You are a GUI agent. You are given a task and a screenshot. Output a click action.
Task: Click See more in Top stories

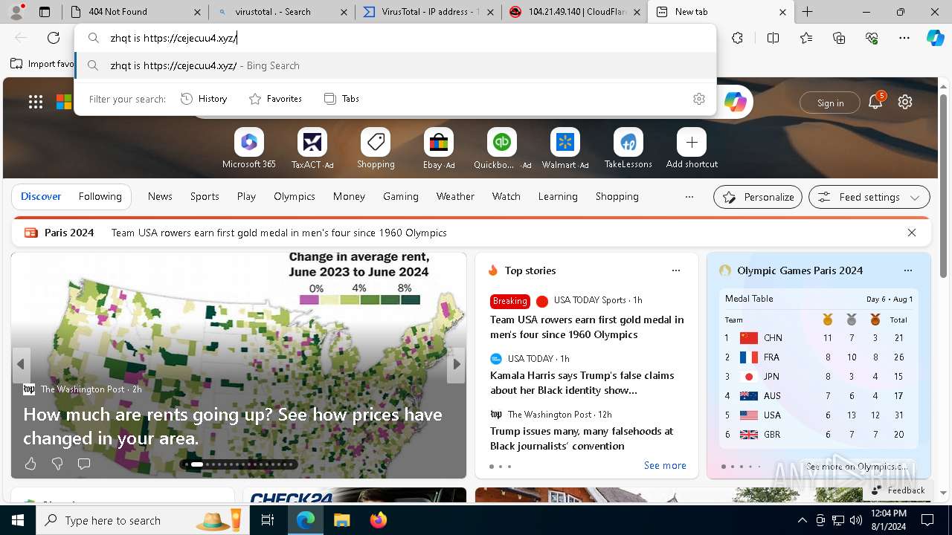click(665, 465)
